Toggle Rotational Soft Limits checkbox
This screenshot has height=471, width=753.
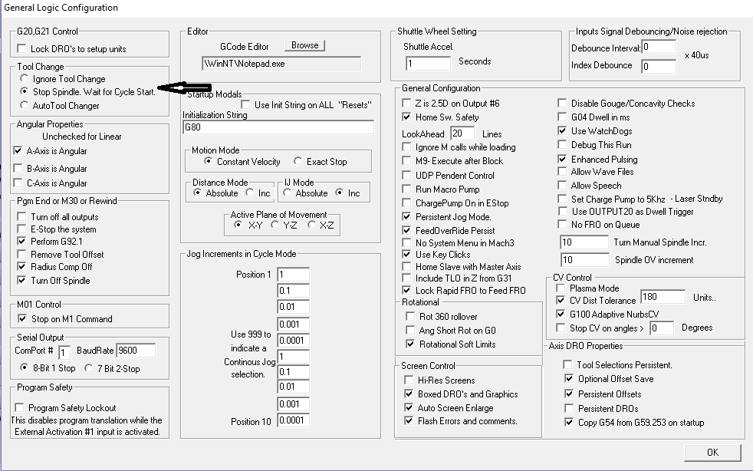[410, 344]
